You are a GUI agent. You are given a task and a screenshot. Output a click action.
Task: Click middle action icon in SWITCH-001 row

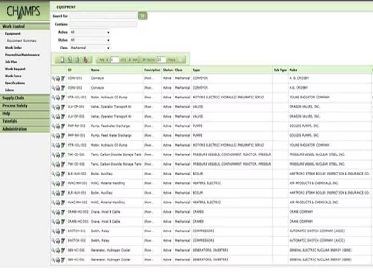click(58, 231)
